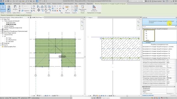
Task: Collapse the Идентификация properties group
Action: point(175,87)
